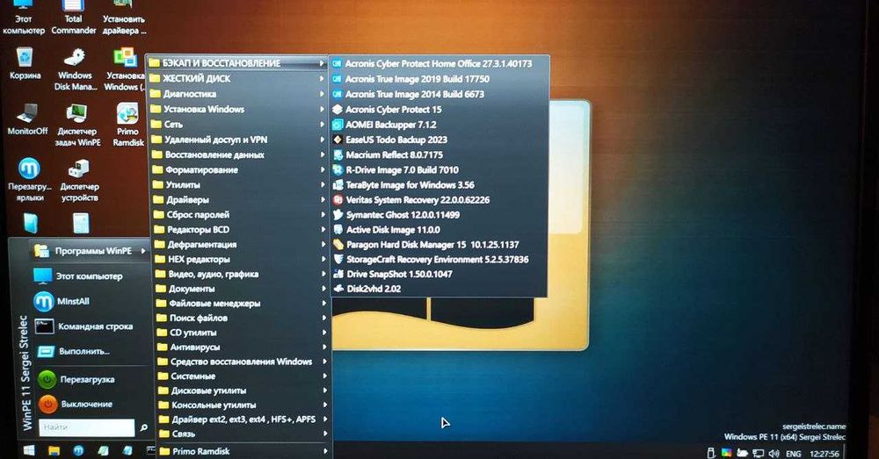
Task: Select the Утилиты menu folder
Action: click(x=239, y=184)
